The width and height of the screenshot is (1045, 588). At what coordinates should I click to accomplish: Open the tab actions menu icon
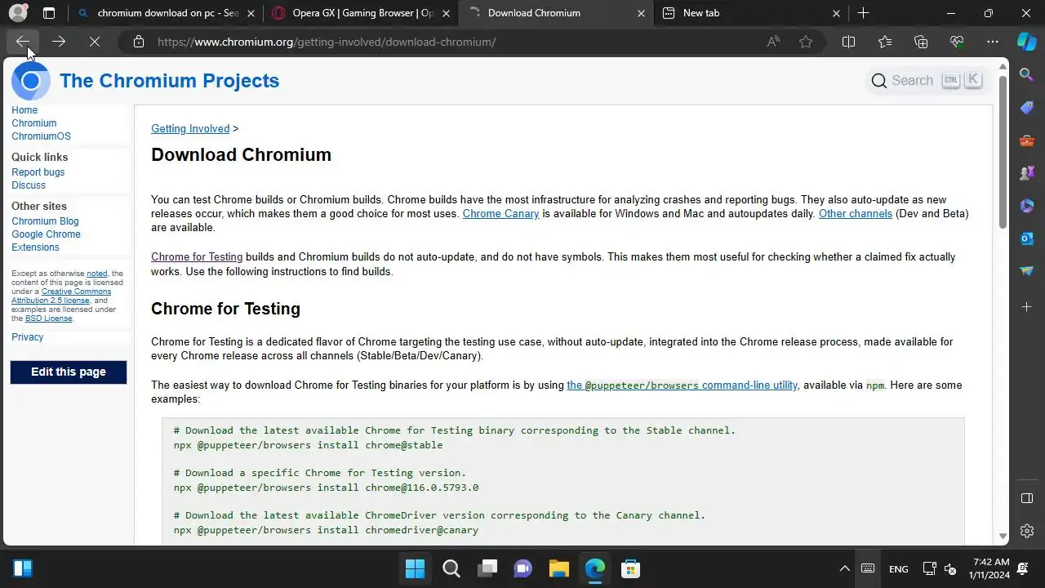tap(49, 13)
